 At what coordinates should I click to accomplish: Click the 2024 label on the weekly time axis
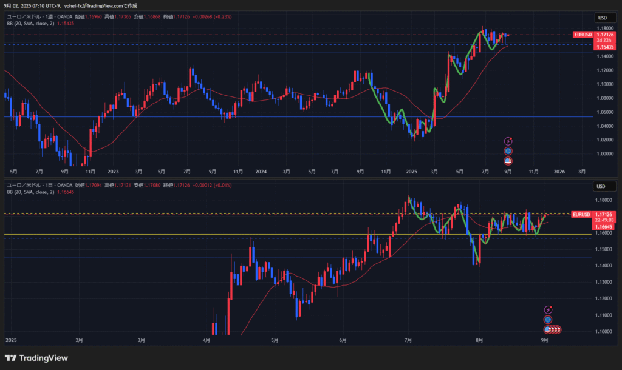point(261,172)
